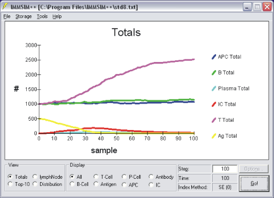The image size is (274, 198).
Task: Click the Step label
Action: tap(184, 169)
